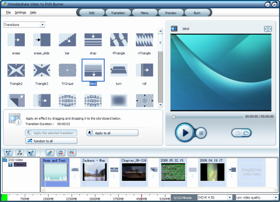Click the concentric target transition icon
This screenshot has height=202, width=280.
[x=144, y=100]
